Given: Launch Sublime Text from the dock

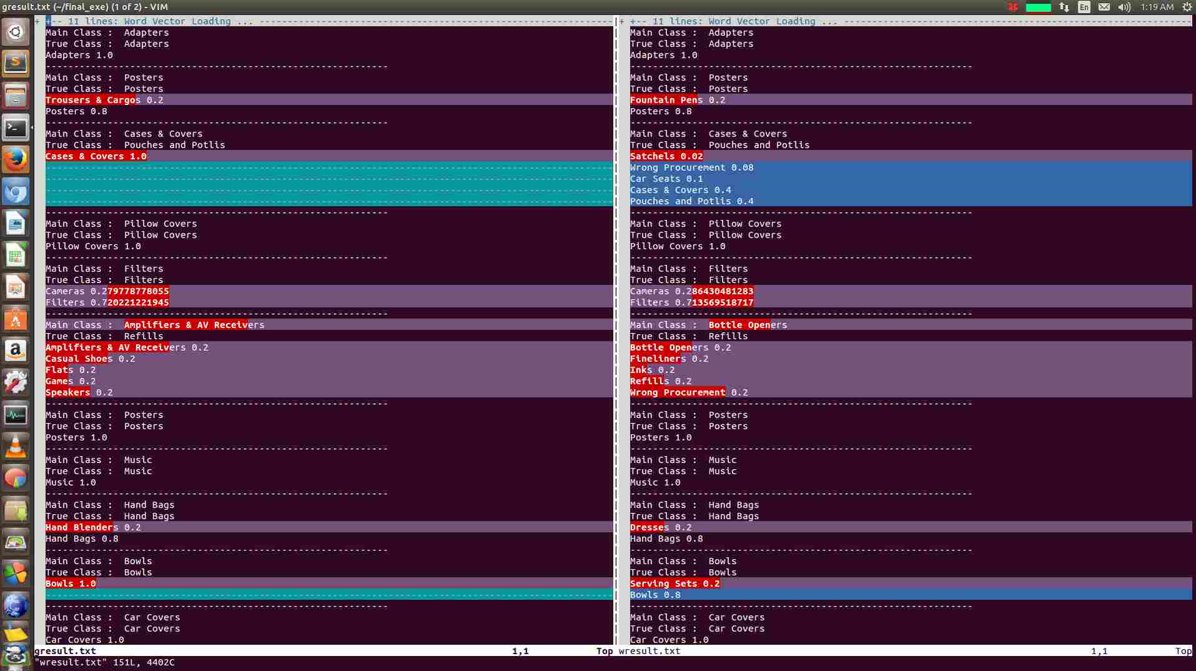Looking at the screenshot, I should [x=16, y=63].
